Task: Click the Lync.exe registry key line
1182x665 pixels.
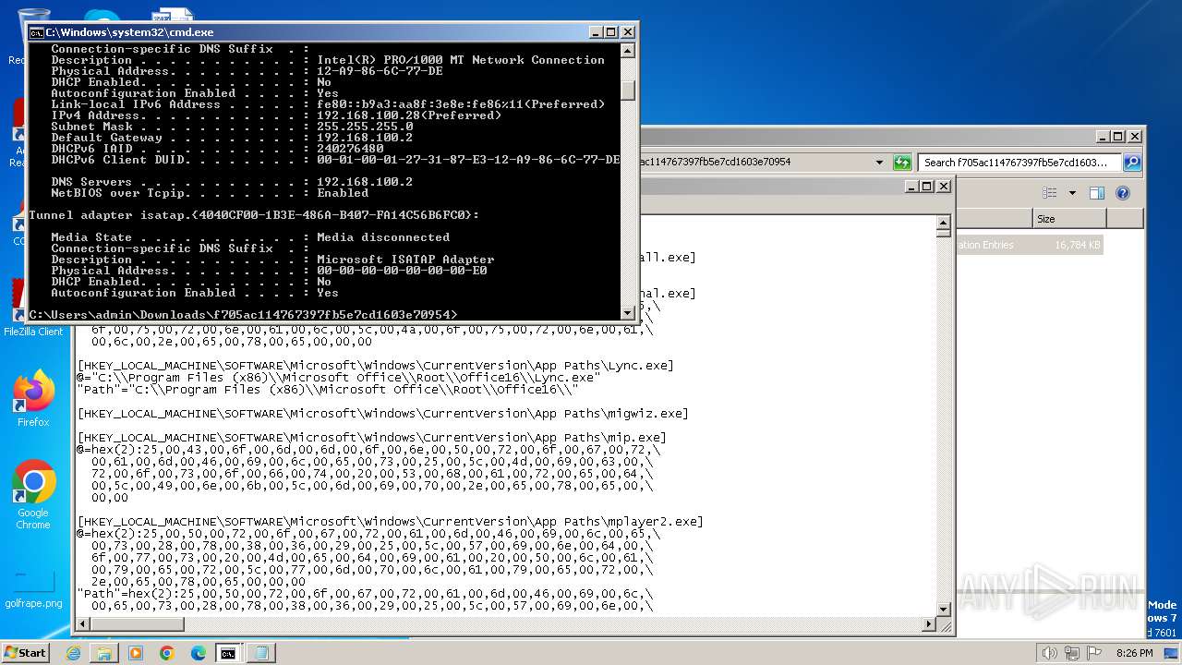Action: coord(375,366)
